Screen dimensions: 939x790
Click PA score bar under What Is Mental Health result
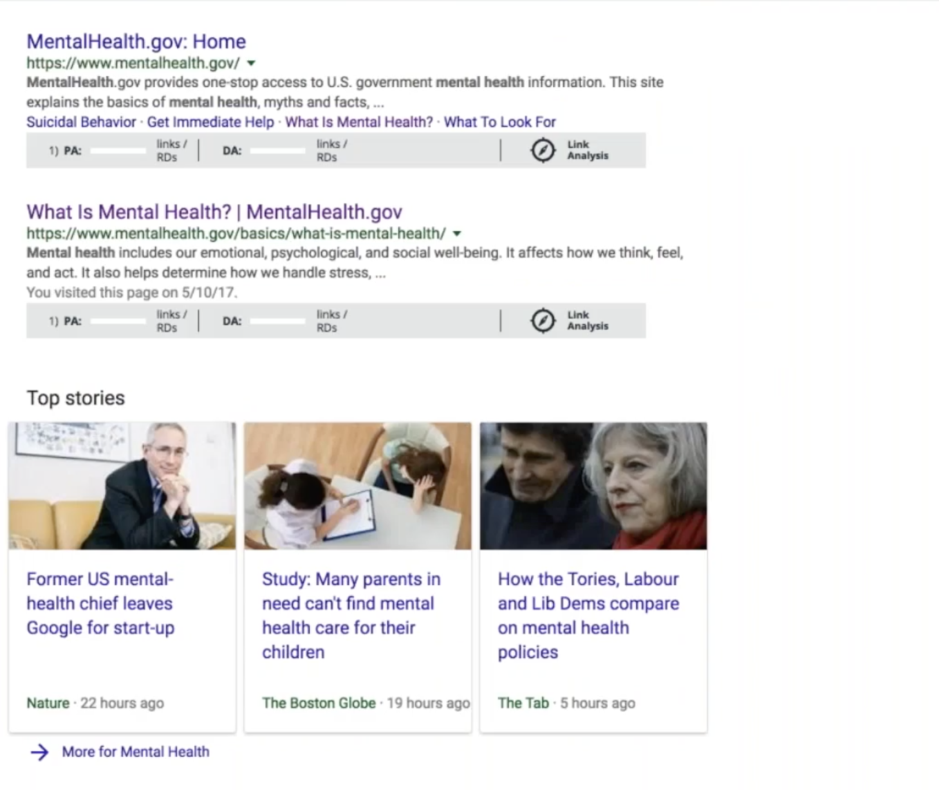point(118,321)
